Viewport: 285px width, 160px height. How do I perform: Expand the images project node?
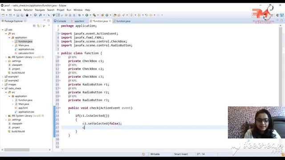point(3,84)
